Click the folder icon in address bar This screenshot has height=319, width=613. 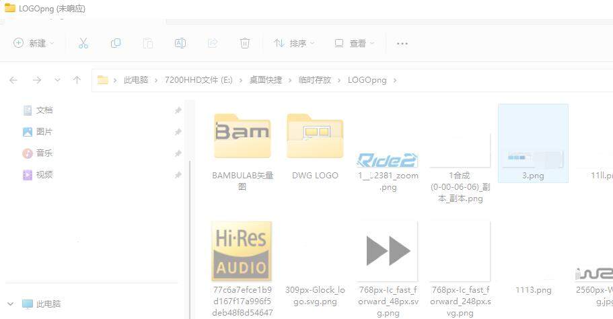pyautogui.click(x=103, y=80)
